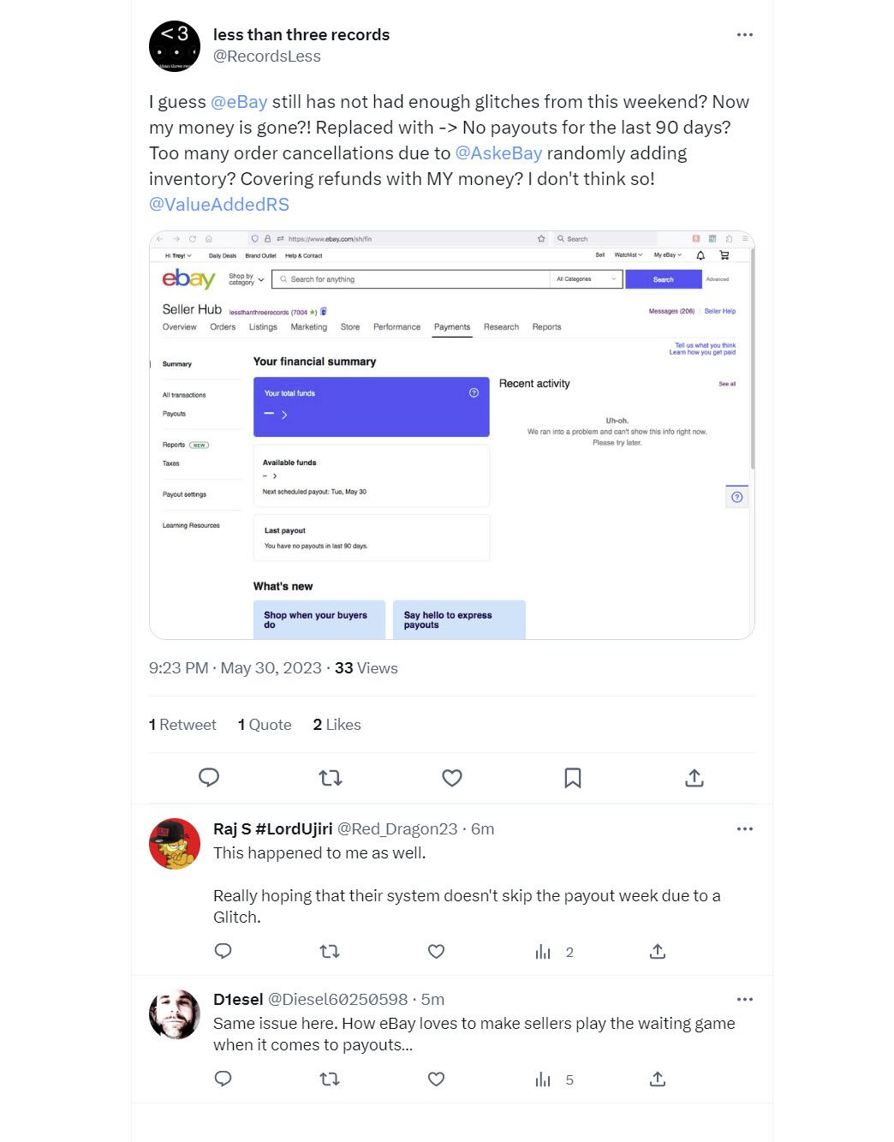Viewport: 894px width, 1142px height.
Task: Open more options for main tweet
Action: tap(745, 35)
